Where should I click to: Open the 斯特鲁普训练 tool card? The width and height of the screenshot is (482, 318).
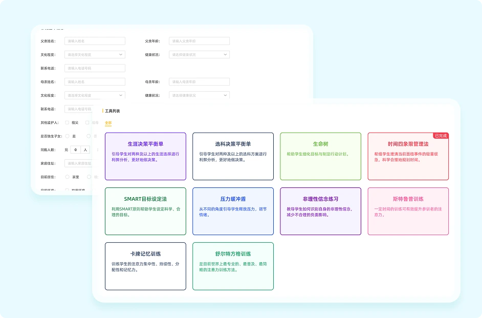coord(408,211)
